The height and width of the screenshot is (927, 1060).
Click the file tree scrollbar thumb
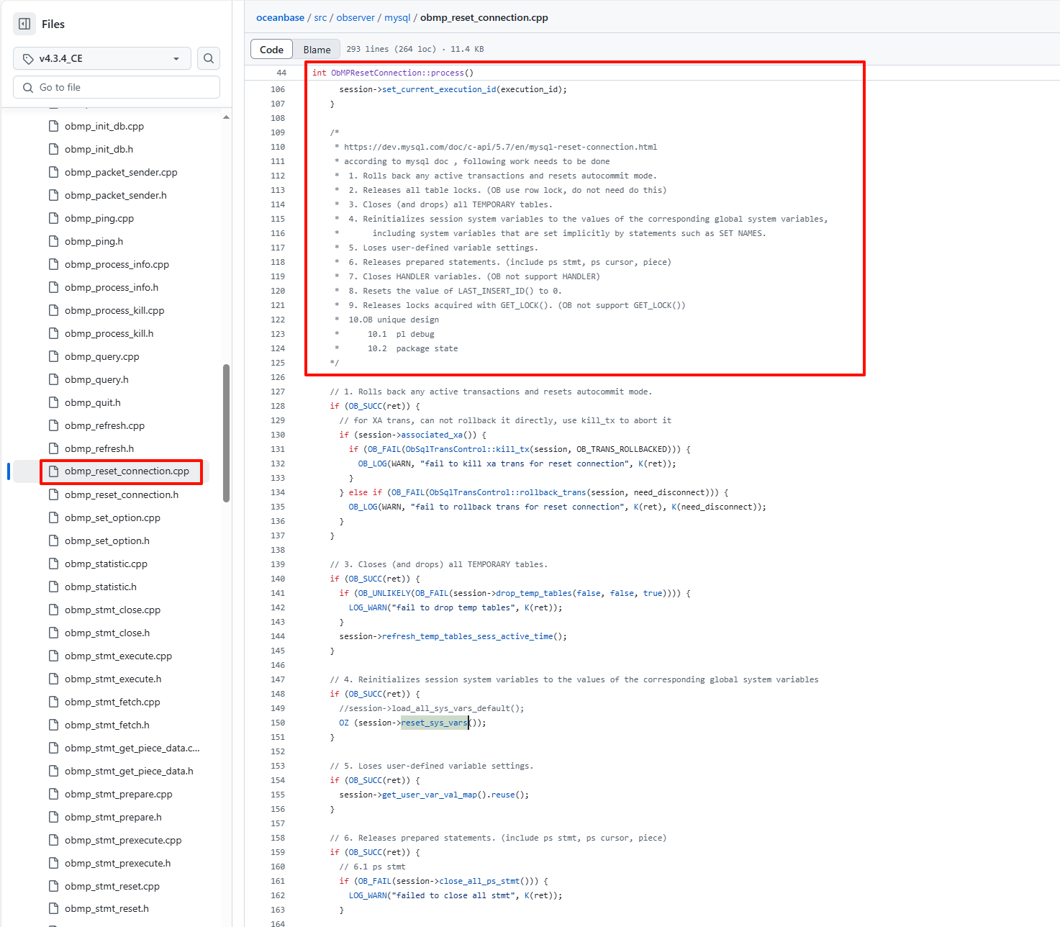[x=226, y=433]
